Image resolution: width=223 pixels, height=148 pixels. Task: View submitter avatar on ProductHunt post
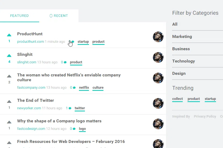(158, 37)
